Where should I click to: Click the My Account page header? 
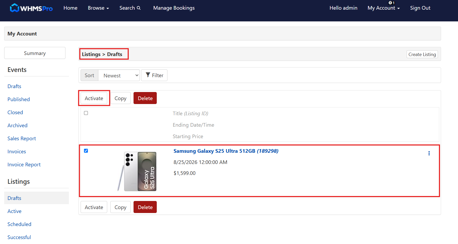click(22, 34)
